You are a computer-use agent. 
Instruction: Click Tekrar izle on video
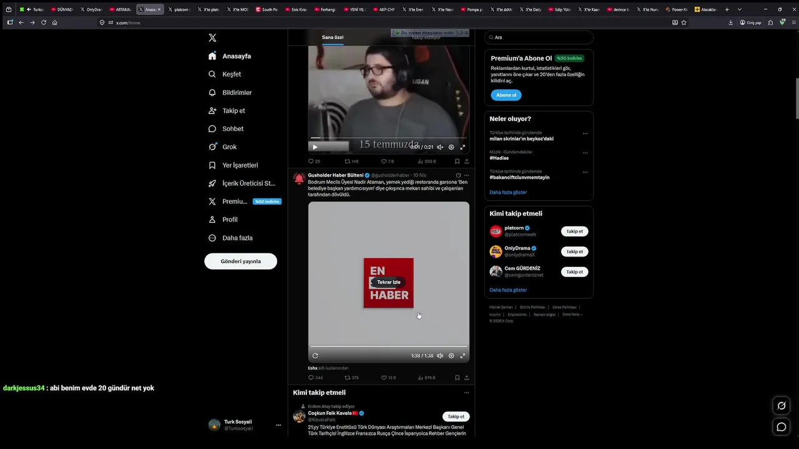click(x=389, y=282)
